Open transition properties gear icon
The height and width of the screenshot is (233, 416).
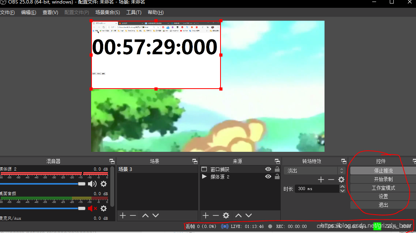tap(341, 180)
